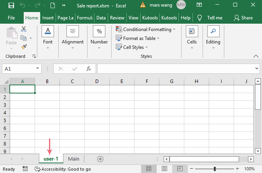Open the Number format group
The image size is (262, 173).
pyautogui.click(x=99, y=38)
